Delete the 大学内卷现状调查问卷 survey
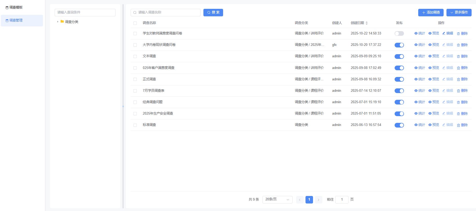Image resolution: width=476 pixels, height=211 pixels. (462, 45)
